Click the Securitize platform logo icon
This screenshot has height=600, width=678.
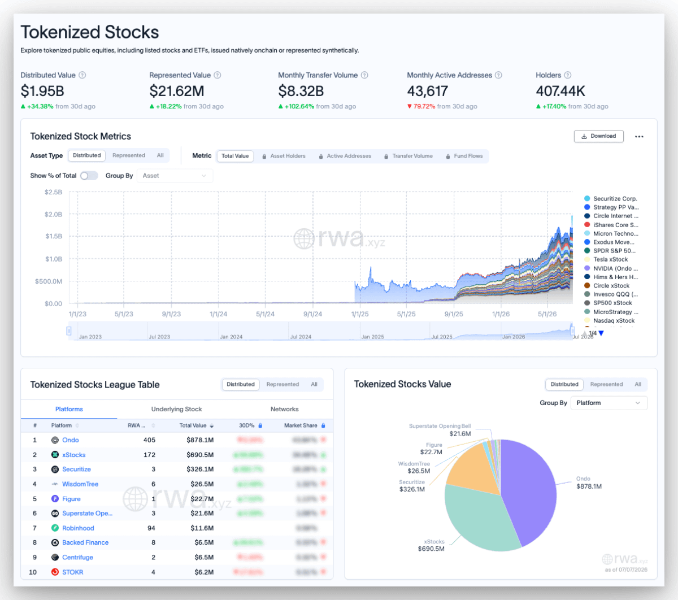point(55,469)
